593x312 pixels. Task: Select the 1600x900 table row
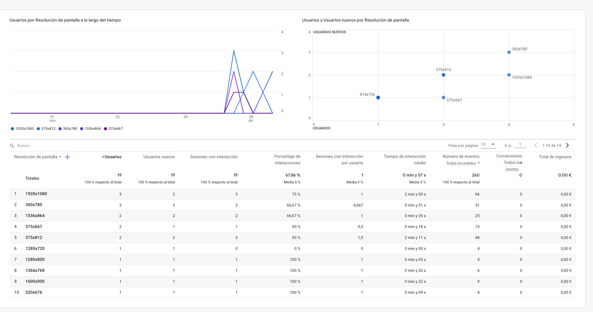293,282
